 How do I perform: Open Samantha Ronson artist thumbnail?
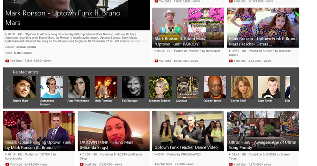[x=52, y=87]
